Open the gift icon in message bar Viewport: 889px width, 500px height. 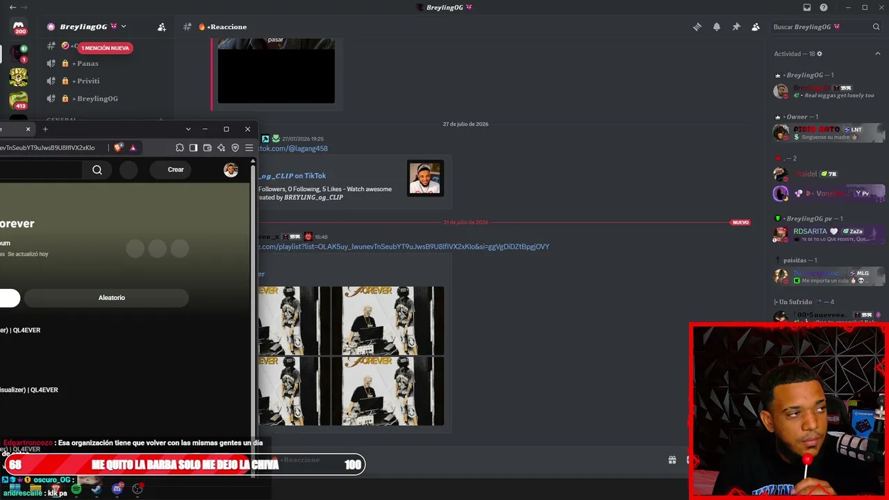672,460
